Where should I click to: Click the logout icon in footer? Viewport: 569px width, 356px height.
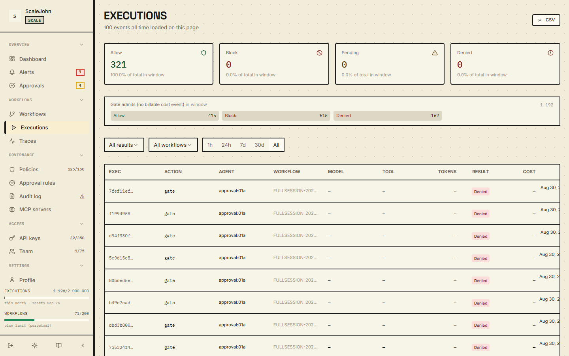click(x=11, y=345)
